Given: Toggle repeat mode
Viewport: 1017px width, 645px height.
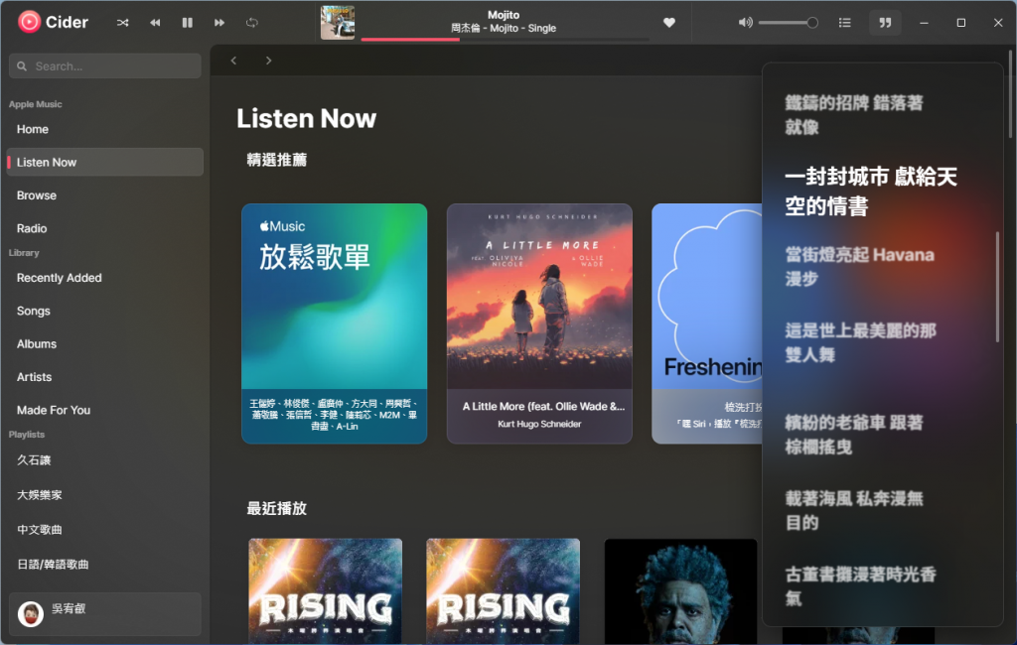Looking at the screenshot, I should click(x=252, y=23).
